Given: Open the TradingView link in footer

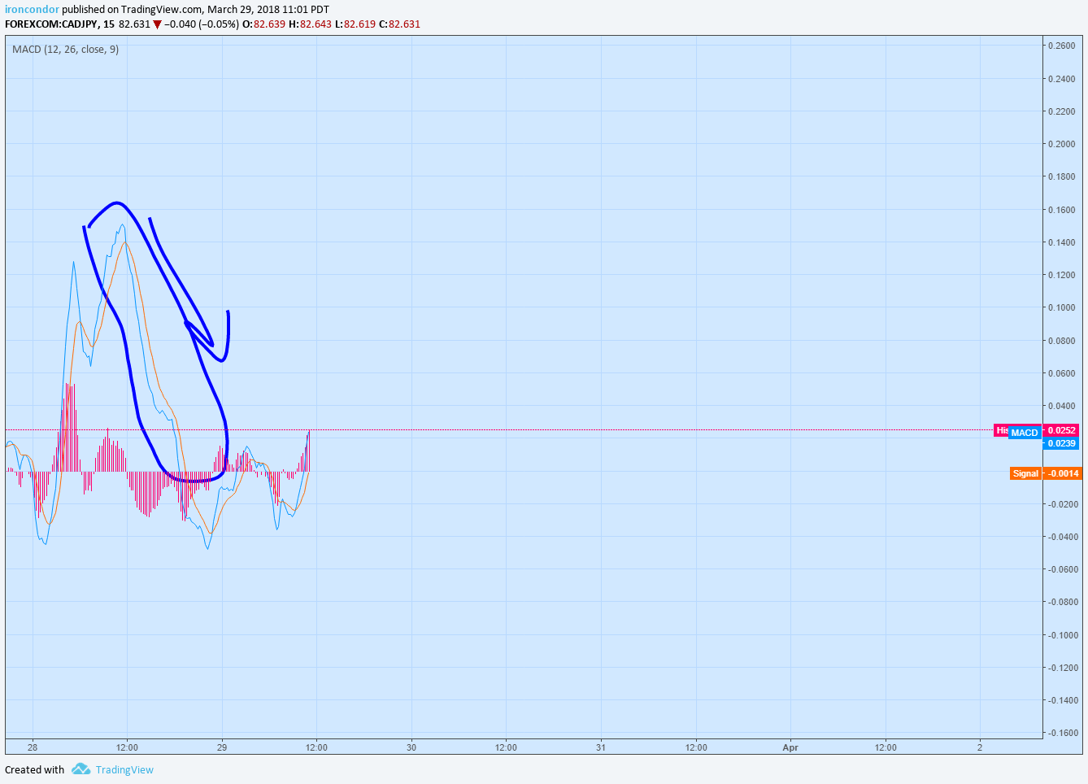Looking at the screenshot, I should coord(124,769).
